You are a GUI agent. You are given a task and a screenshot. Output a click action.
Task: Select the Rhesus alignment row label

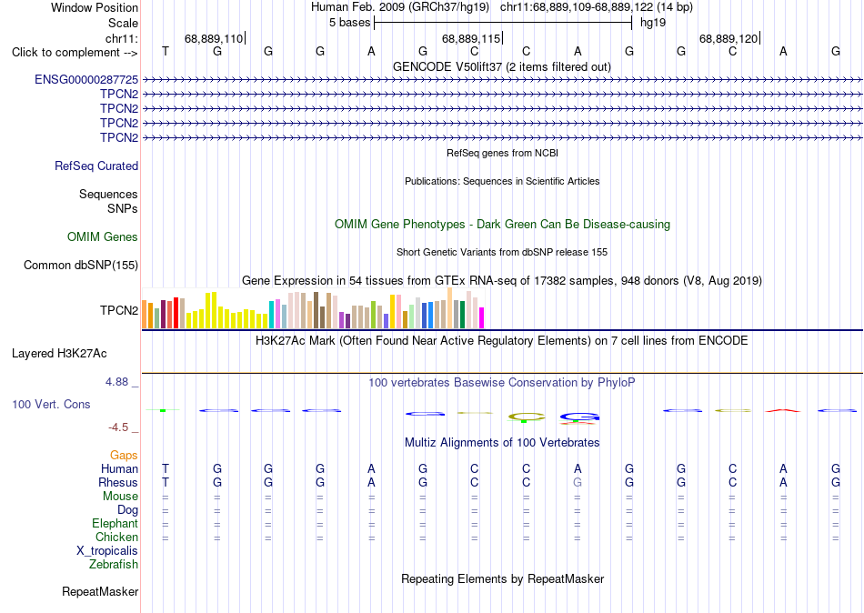click(118, 482)
